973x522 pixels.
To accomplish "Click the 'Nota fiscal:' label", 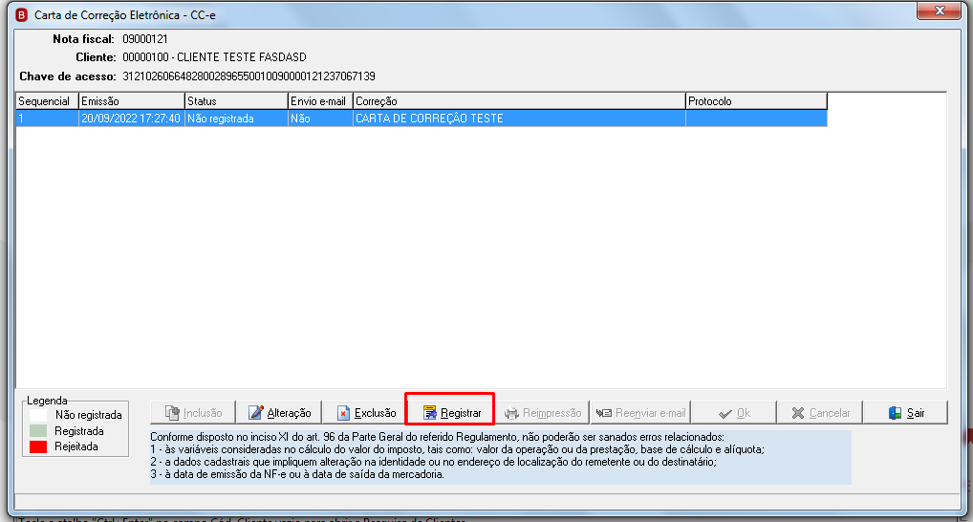I will click(83, 39).
